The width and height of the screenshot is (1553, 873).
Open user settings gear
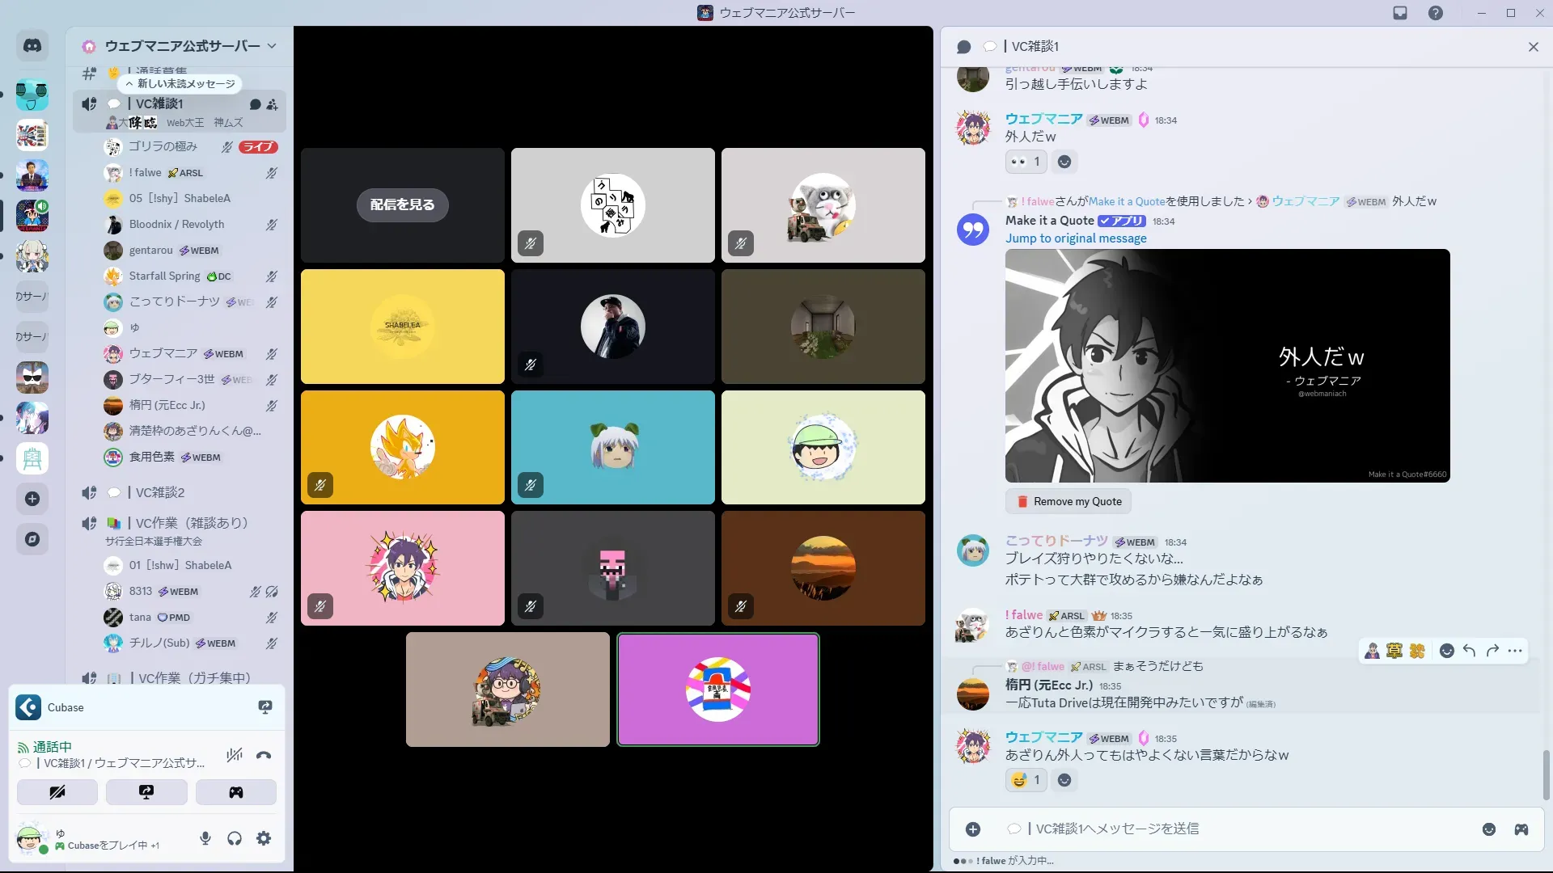click(264, 838)
